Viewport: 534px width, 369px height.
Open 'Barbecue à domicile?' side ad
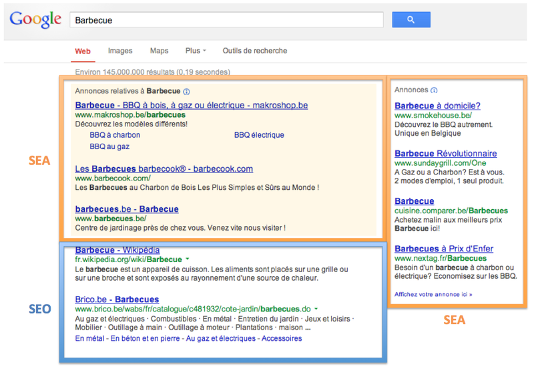pyautogui.click(x=437, y=106)
